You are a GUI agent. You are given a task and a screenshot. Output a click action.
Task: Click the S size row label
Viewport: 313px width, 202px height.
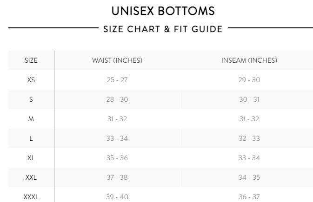coord(31,99)
